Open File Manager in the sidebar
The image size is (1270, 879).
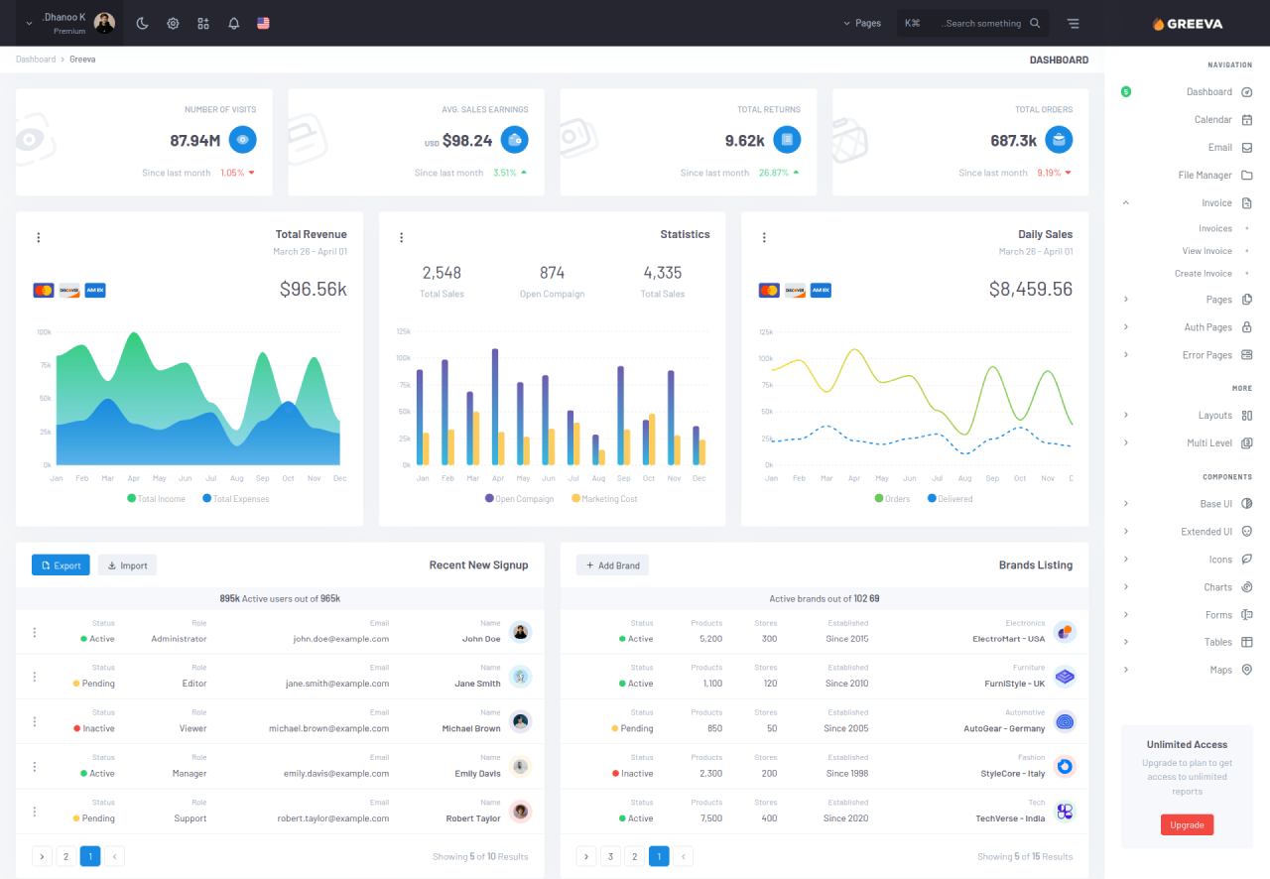pyautogui.click(x=1187, y=175)
